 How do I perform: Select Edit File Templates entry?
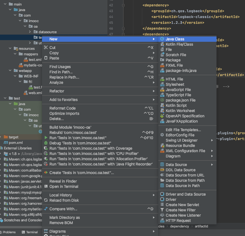coord(187,130)
